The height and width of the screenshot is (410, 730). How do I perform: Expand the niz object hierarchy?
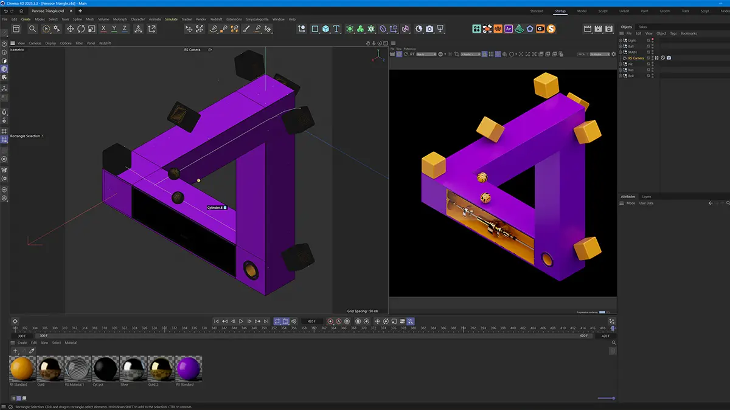coord(620,64)
